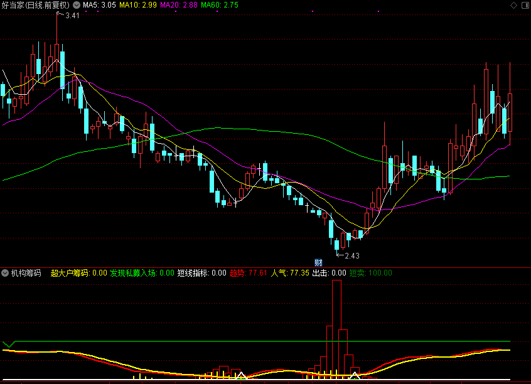
Task: Click the green checkmark signal in the indicator panel
Action: 9,344
